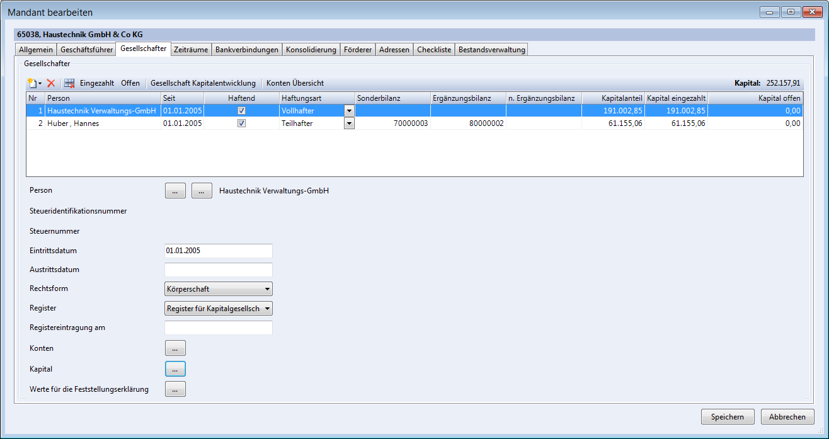Open the Konten Übersicht toolbar item
829x439 pixels.
(295, 83)
